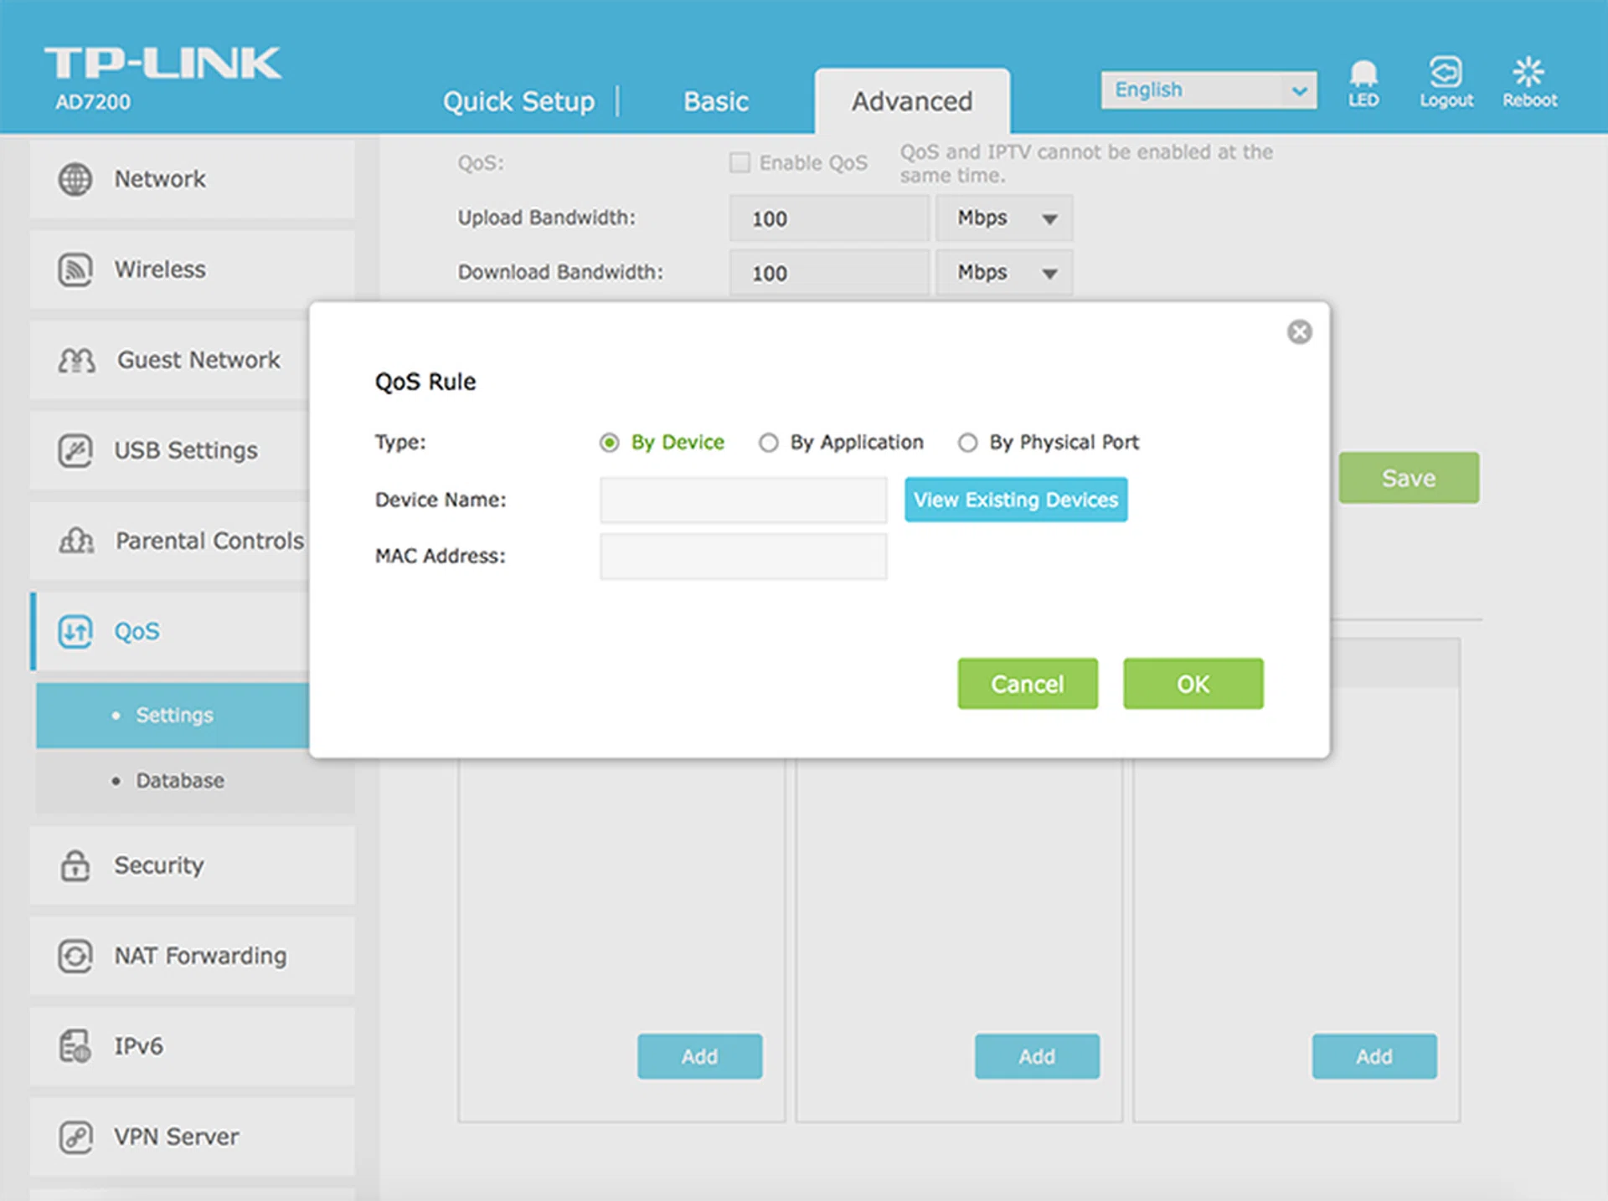Open Network section via globe icon

tap(75, 179)
